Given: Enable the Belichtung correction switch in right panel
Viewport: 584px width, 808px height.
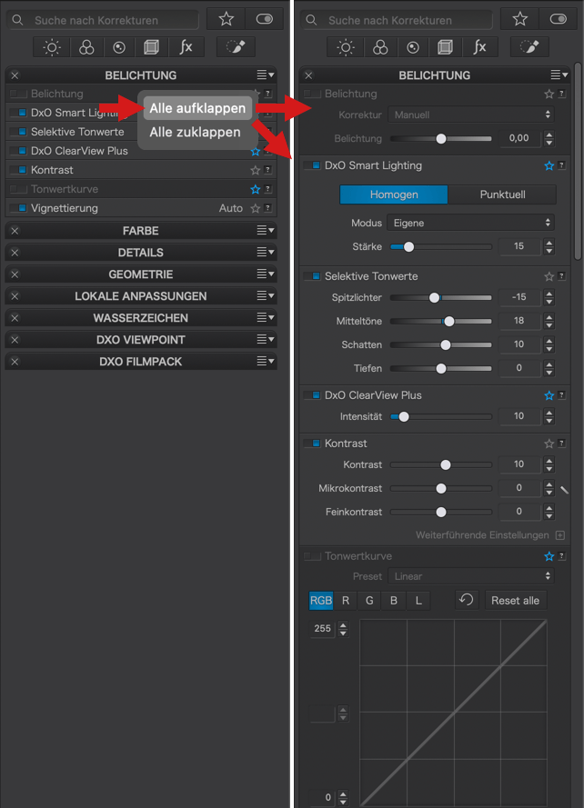Looking at the screenshot, I should tap(312, 94).
